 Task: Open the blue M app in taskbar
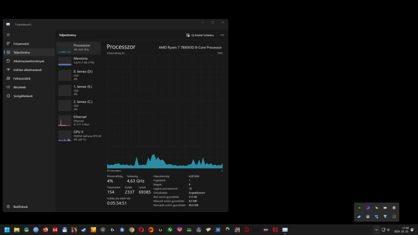tap(218, 230)
